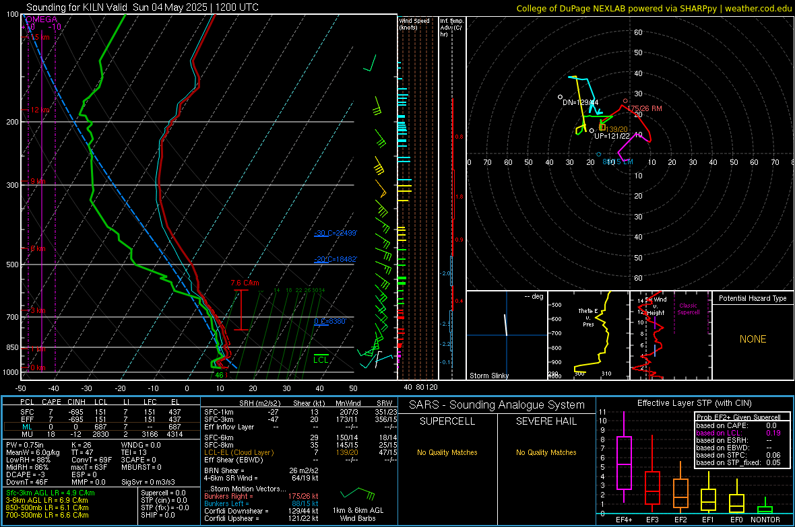795x527 pixels.
Task: Click the 'Theta-E v. Pres' inset label
Action: point(588,317)
